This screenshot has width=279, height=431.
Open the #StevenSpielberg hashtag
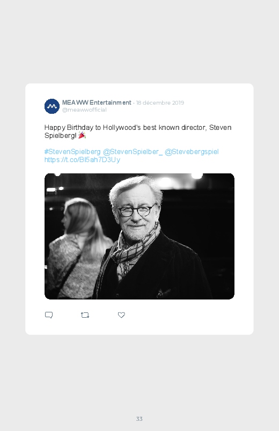tap(72, 152)
